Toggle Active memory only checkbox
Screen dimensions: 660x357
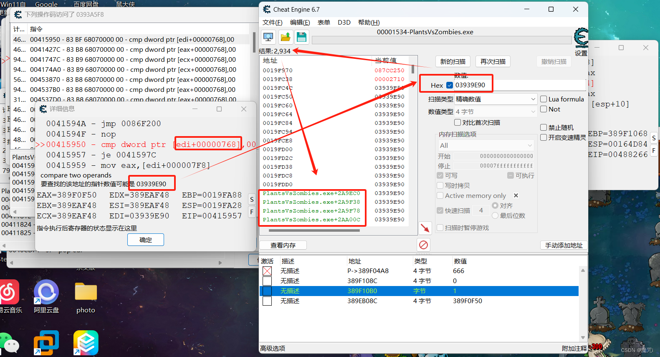coord(440,195)
